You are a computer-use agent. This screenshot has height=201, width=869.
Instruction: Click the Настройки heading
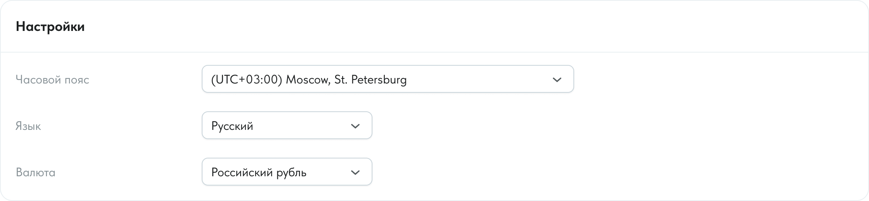(50, 27)
